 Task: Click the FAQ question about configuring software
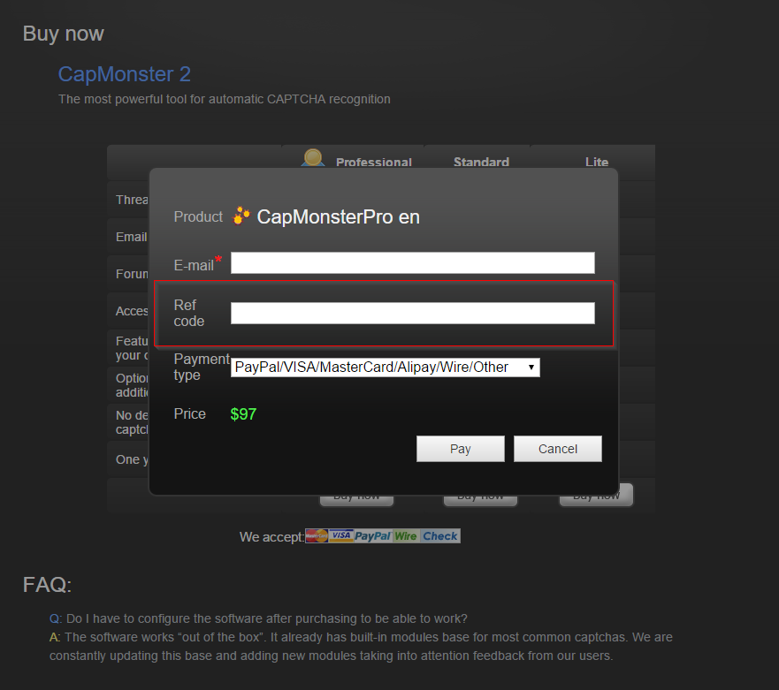[267, 618]
